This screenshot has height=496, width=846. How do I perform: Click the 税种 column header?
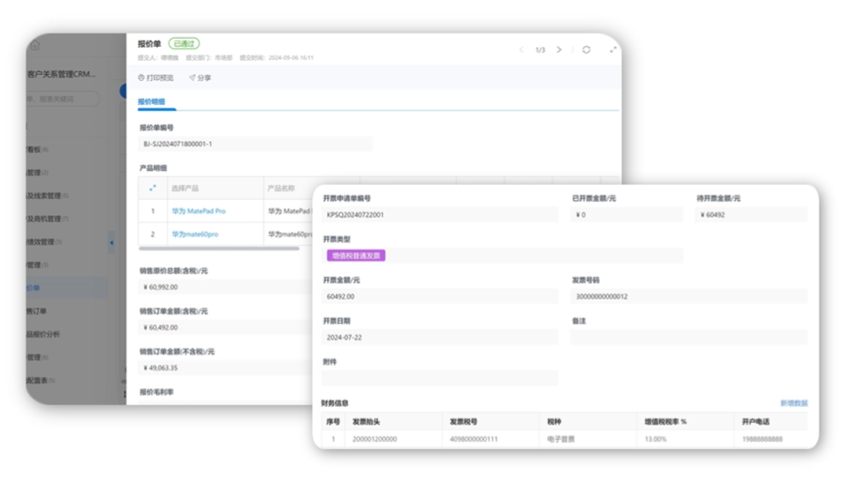point(554,422)
